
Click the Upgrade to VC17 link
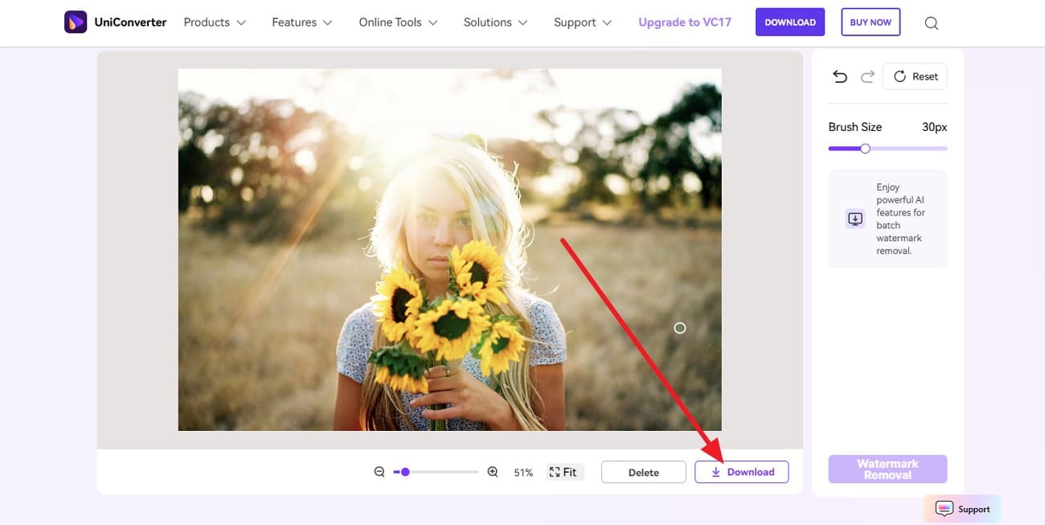684,22
